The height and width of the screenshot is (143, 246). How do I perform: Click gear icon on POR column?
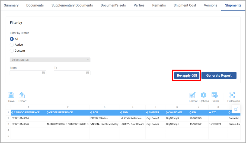point(91,113)
